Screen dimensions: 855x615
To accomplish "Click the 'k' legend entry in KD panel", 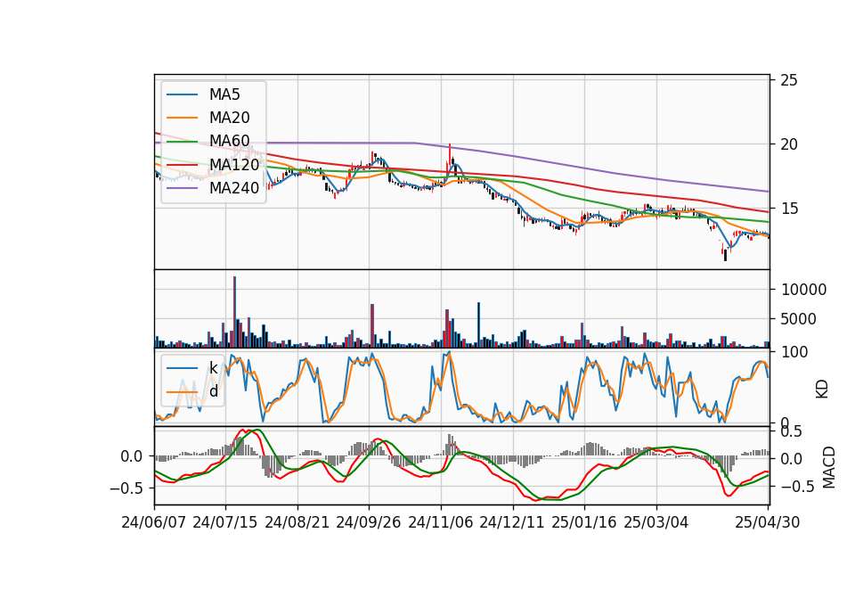I will pos(213,368).
